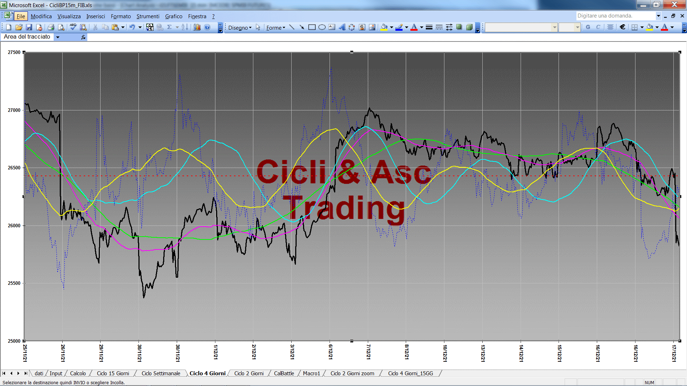Image resolution: width=687 pixels, height=386 pixels.
Task: Apply yellow drawing Fill Color bucket
Action: (384, 27)
